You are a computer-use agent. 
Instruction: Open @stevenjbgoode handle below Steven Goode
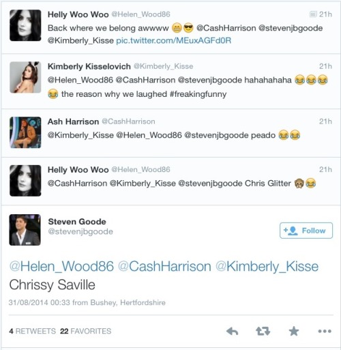(80, 231)
